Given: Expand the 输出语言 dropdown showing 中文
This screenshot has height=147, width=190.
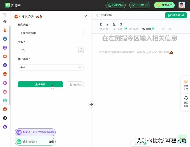Looking at the screenshot, I should (x=51, y=67).
